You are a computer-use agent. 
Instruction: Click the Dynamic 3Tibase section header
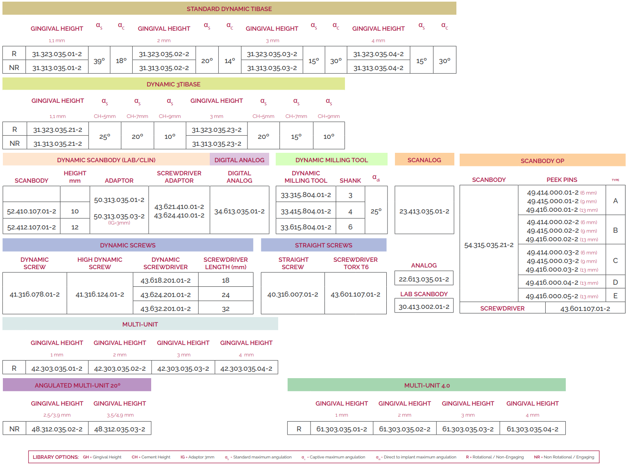tap(173, 84)
